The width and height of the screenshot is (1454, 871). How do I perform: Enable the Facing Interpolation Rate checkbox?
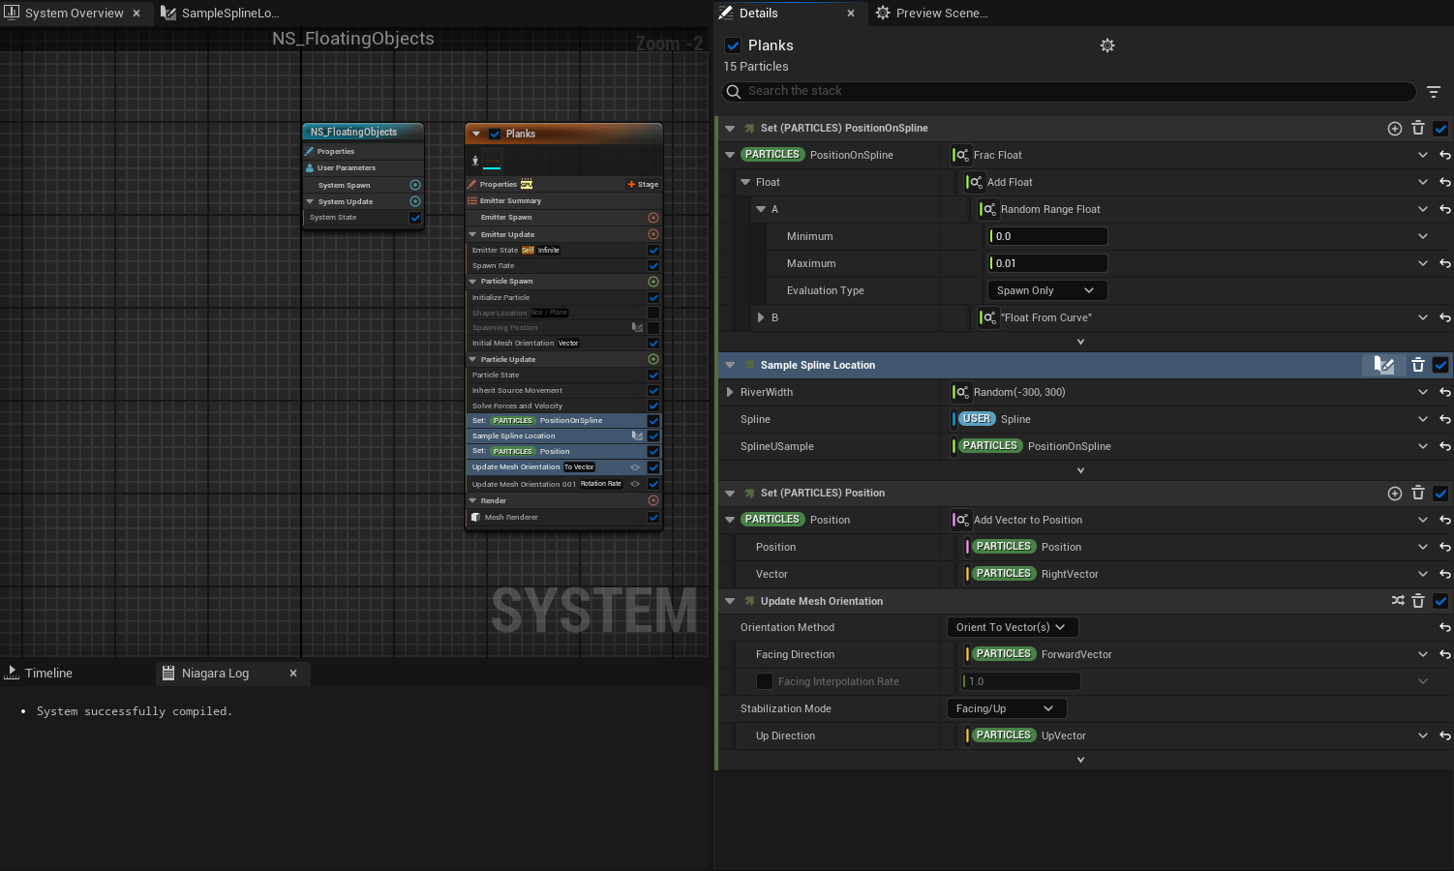coord(765,681)
